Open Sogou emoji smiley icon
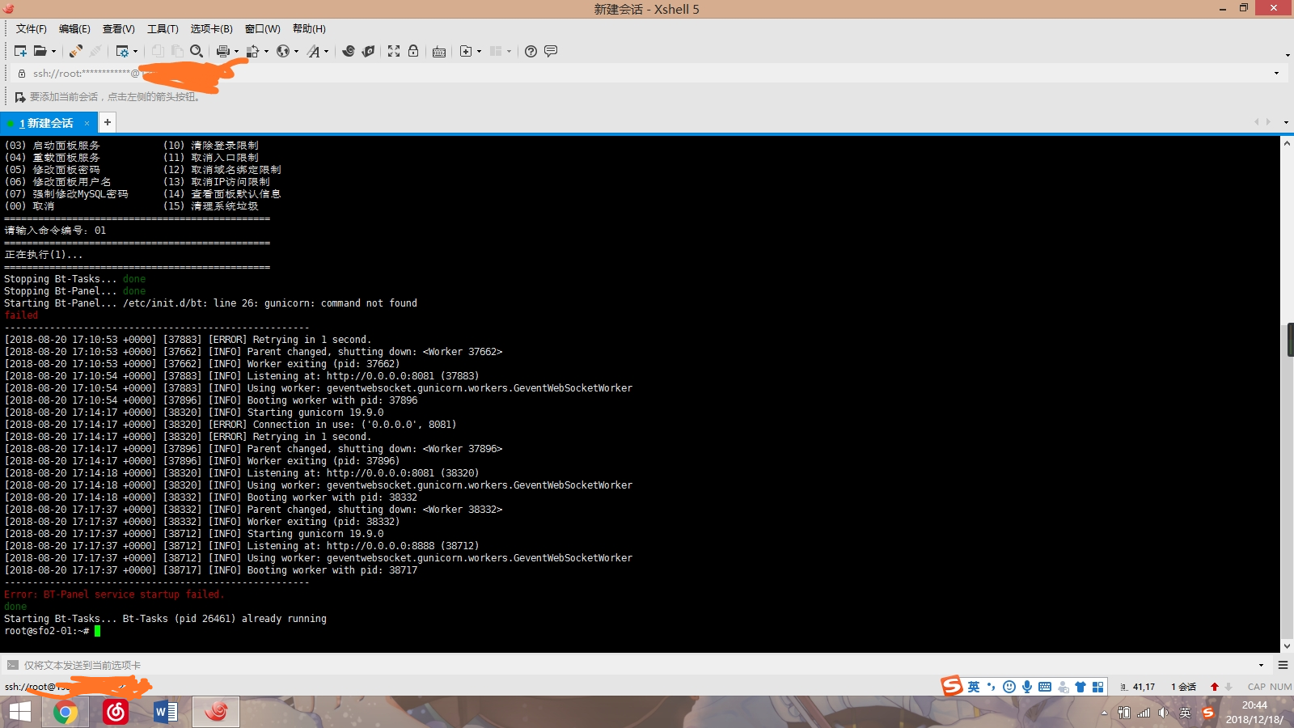 click(1009, 687)
